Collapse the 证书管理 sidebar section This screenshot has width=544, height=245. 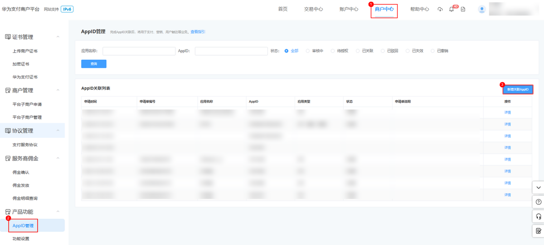tap(58, 37)
